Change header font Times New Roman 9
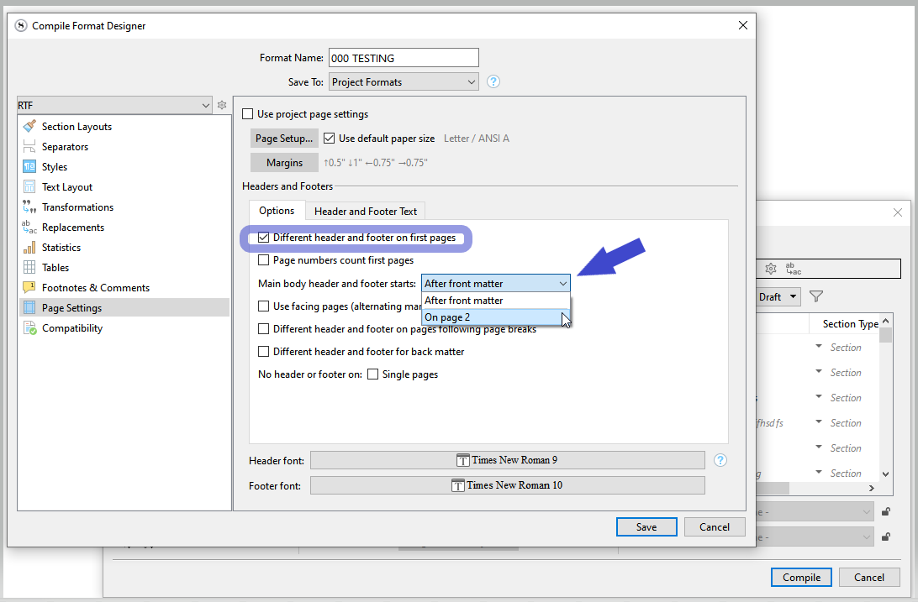The height and width of the screenshot is (602, 918). 507,460
